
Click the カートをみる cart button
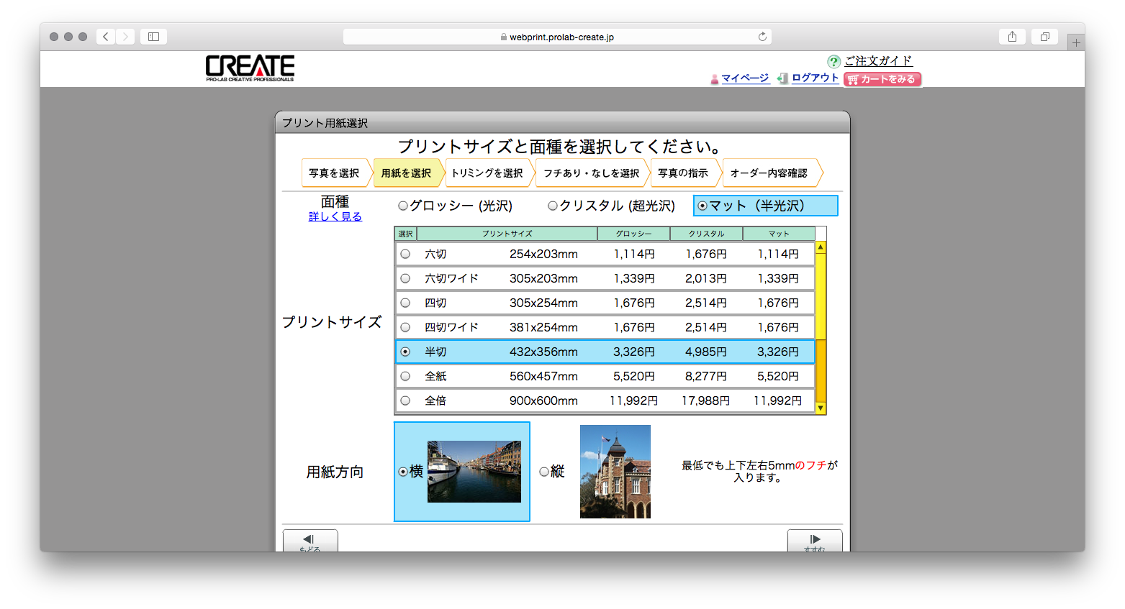[x=882, y=79]
